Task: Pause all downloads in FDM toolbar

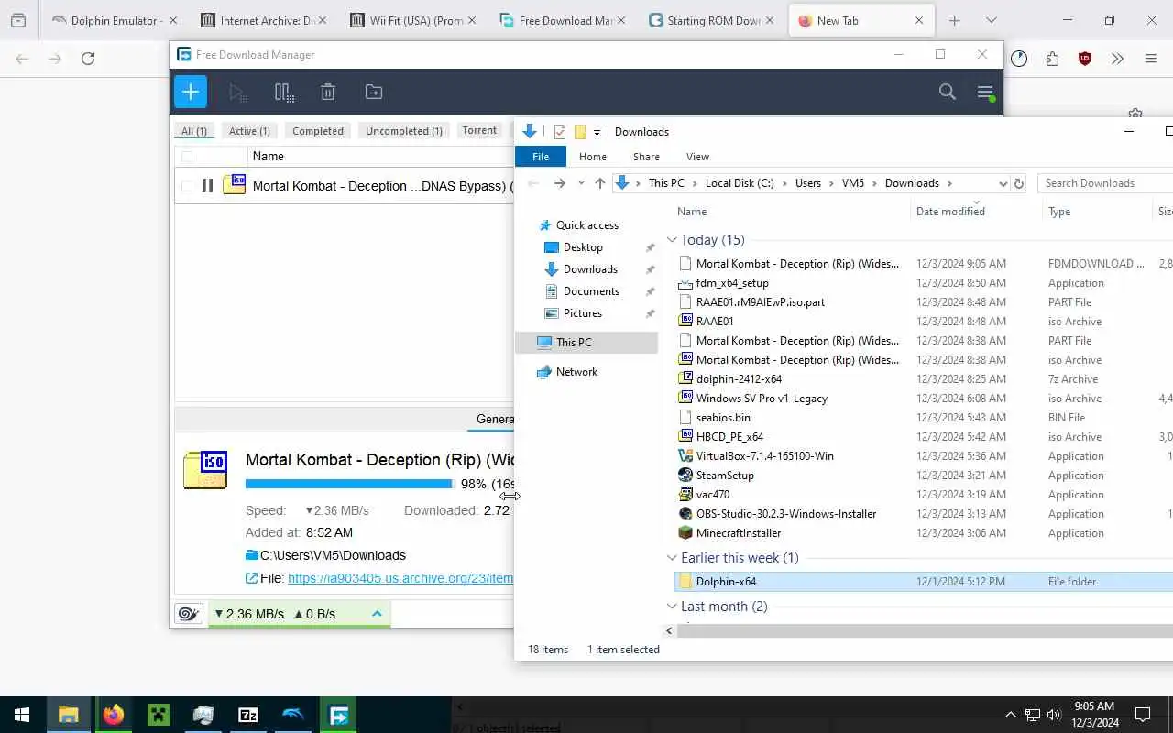Action: [284, 92]
